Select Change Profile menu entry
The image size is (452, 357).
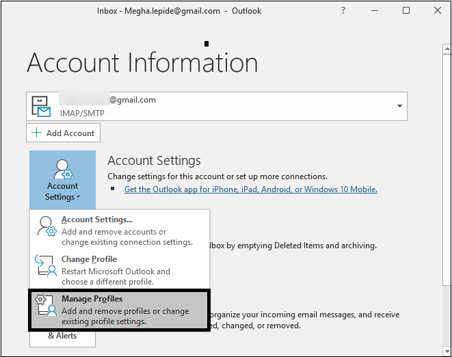click(x=120, y=270)
